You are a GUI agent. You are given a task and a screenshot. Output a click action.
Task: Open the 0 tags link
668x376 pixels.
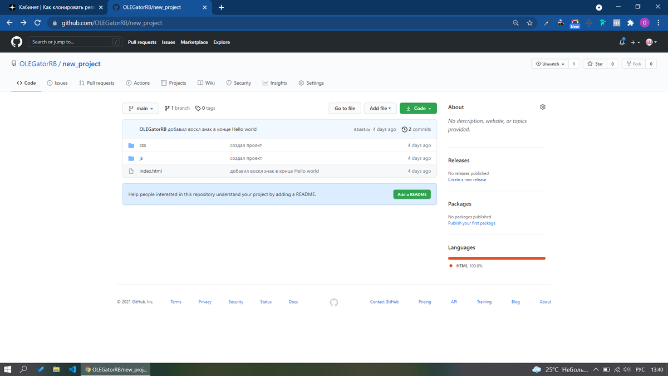click(x=205, y=108)
